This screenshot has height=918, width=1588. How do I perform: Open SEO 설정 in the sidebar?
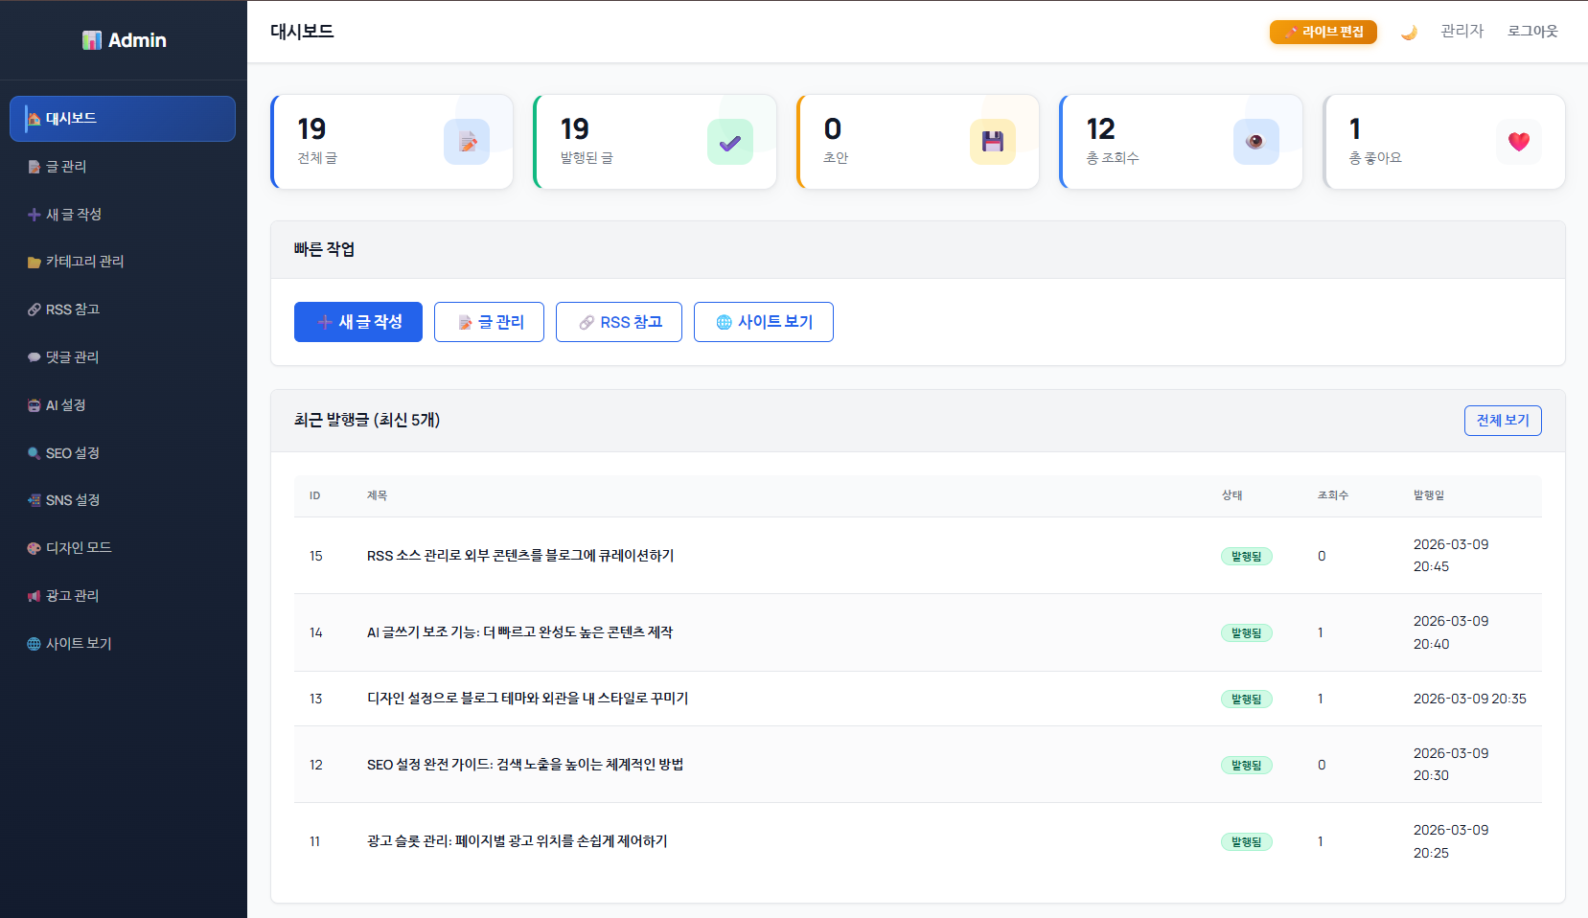[x=72, y=453]
